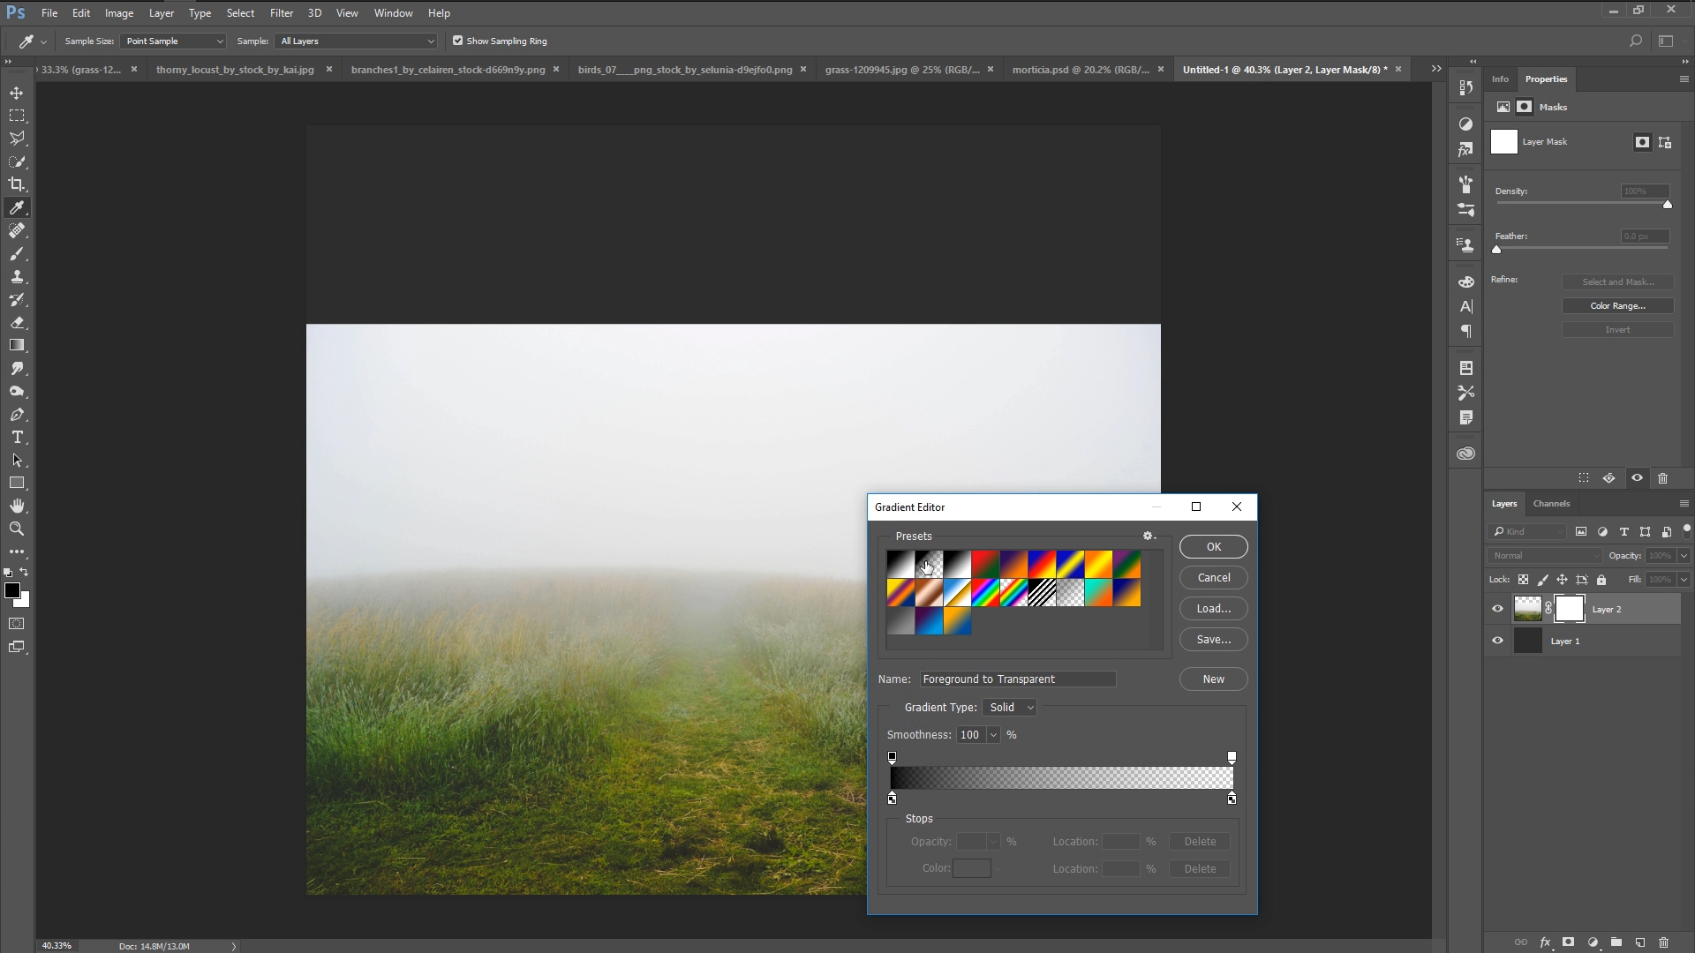Select the Gradient tool
This screenshot has width=1695, height=953.
click(17, 346)
